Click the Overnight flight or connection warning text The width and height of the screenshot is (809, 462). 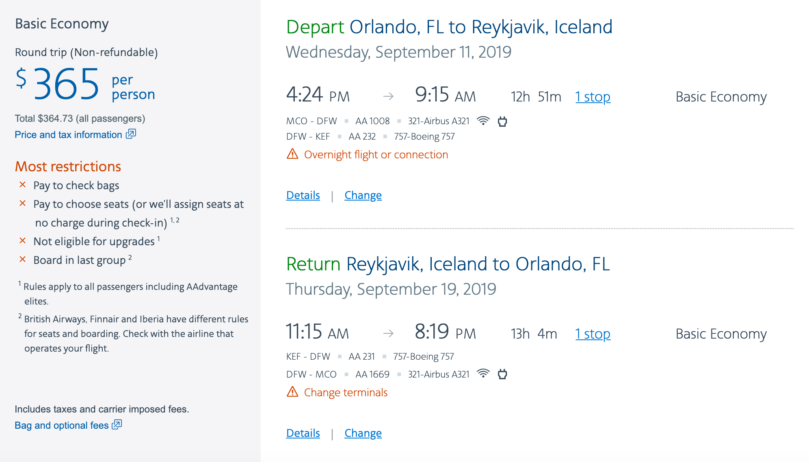[376, 155]
